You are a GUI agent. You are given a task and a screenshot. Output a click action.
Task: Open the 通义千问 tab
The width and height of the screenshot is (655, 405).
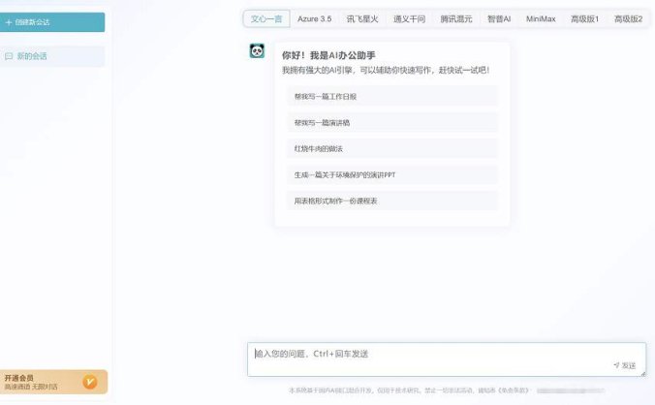[x=409, y=18]
